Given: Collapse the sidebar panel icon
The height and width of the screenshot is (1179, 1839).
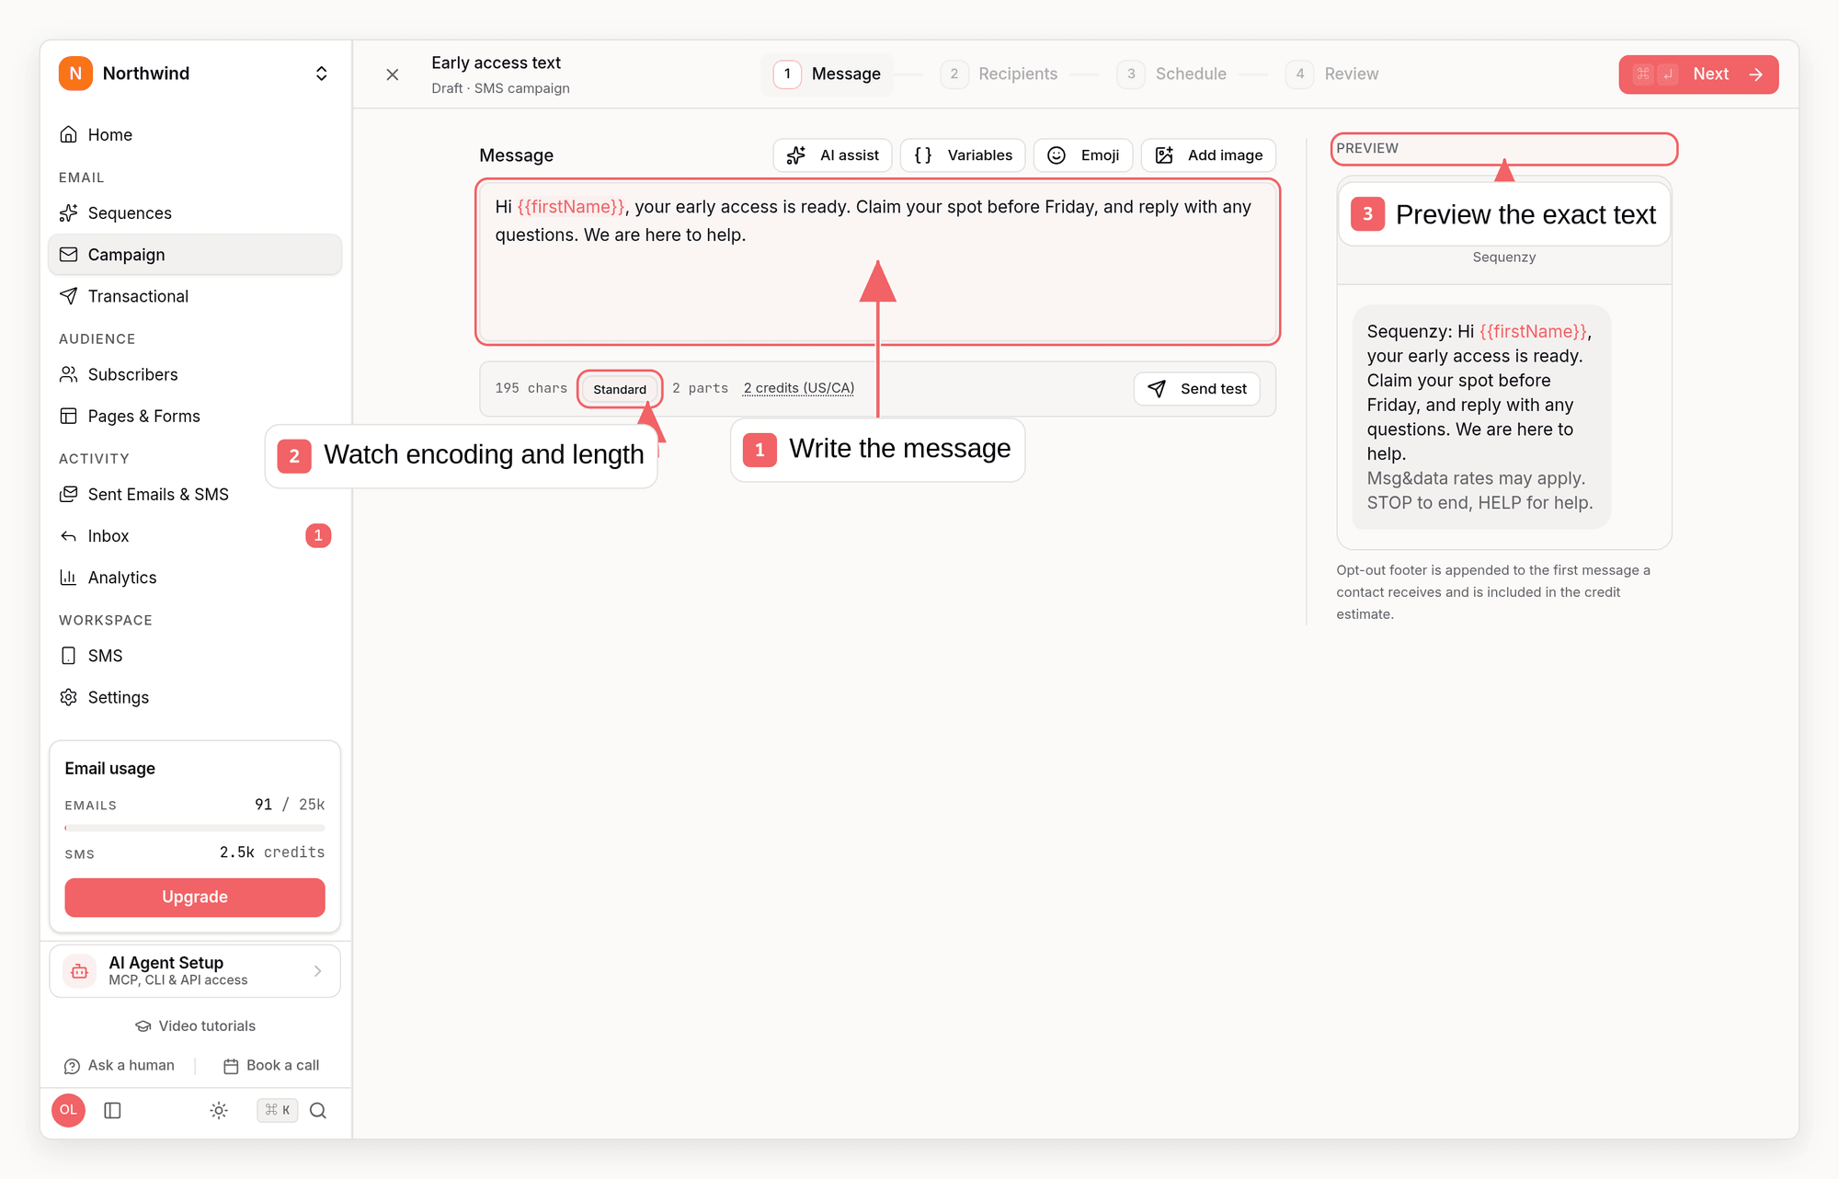Looking at the screenshot, I should 113,1110.
